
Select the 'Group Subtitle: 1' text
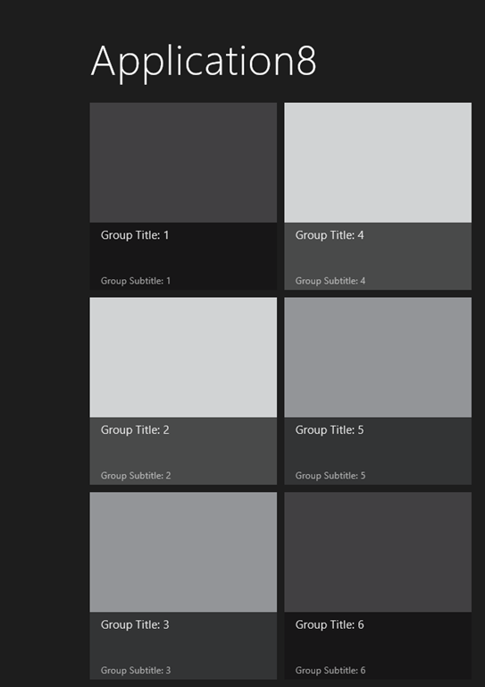tap(136, 281)
